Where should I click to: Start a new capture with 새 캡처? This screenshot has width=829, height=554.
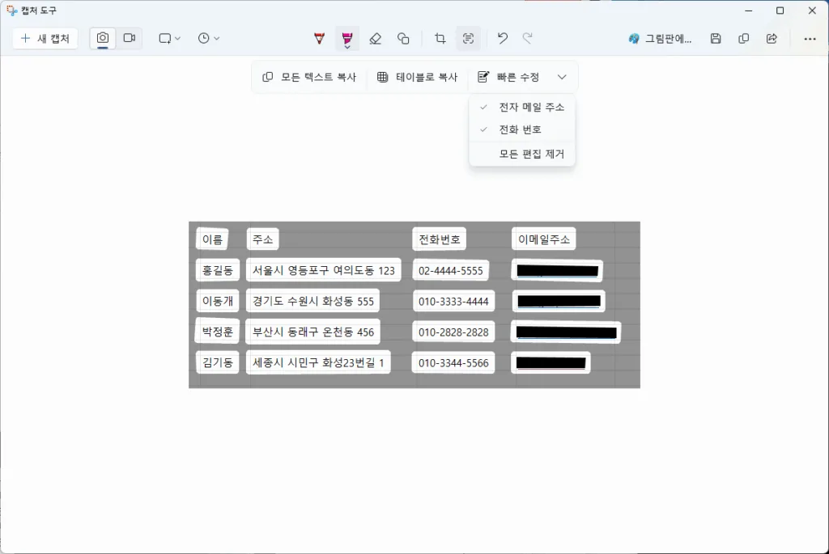click(45, 38)
